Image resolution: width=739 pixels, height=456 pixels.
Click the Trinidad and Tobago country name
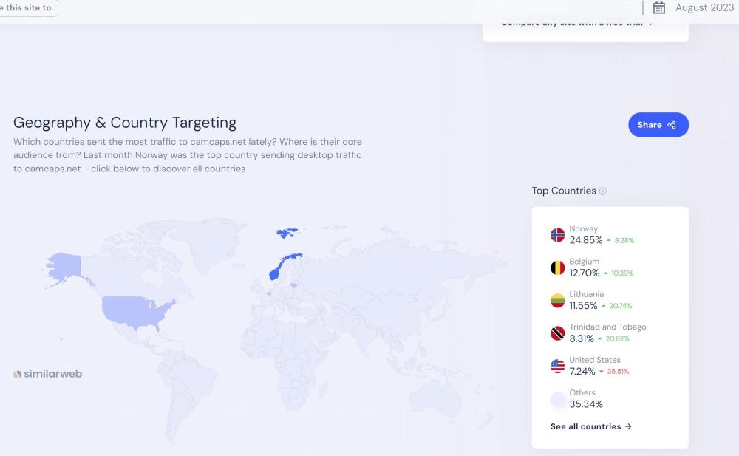click(607, 327)
